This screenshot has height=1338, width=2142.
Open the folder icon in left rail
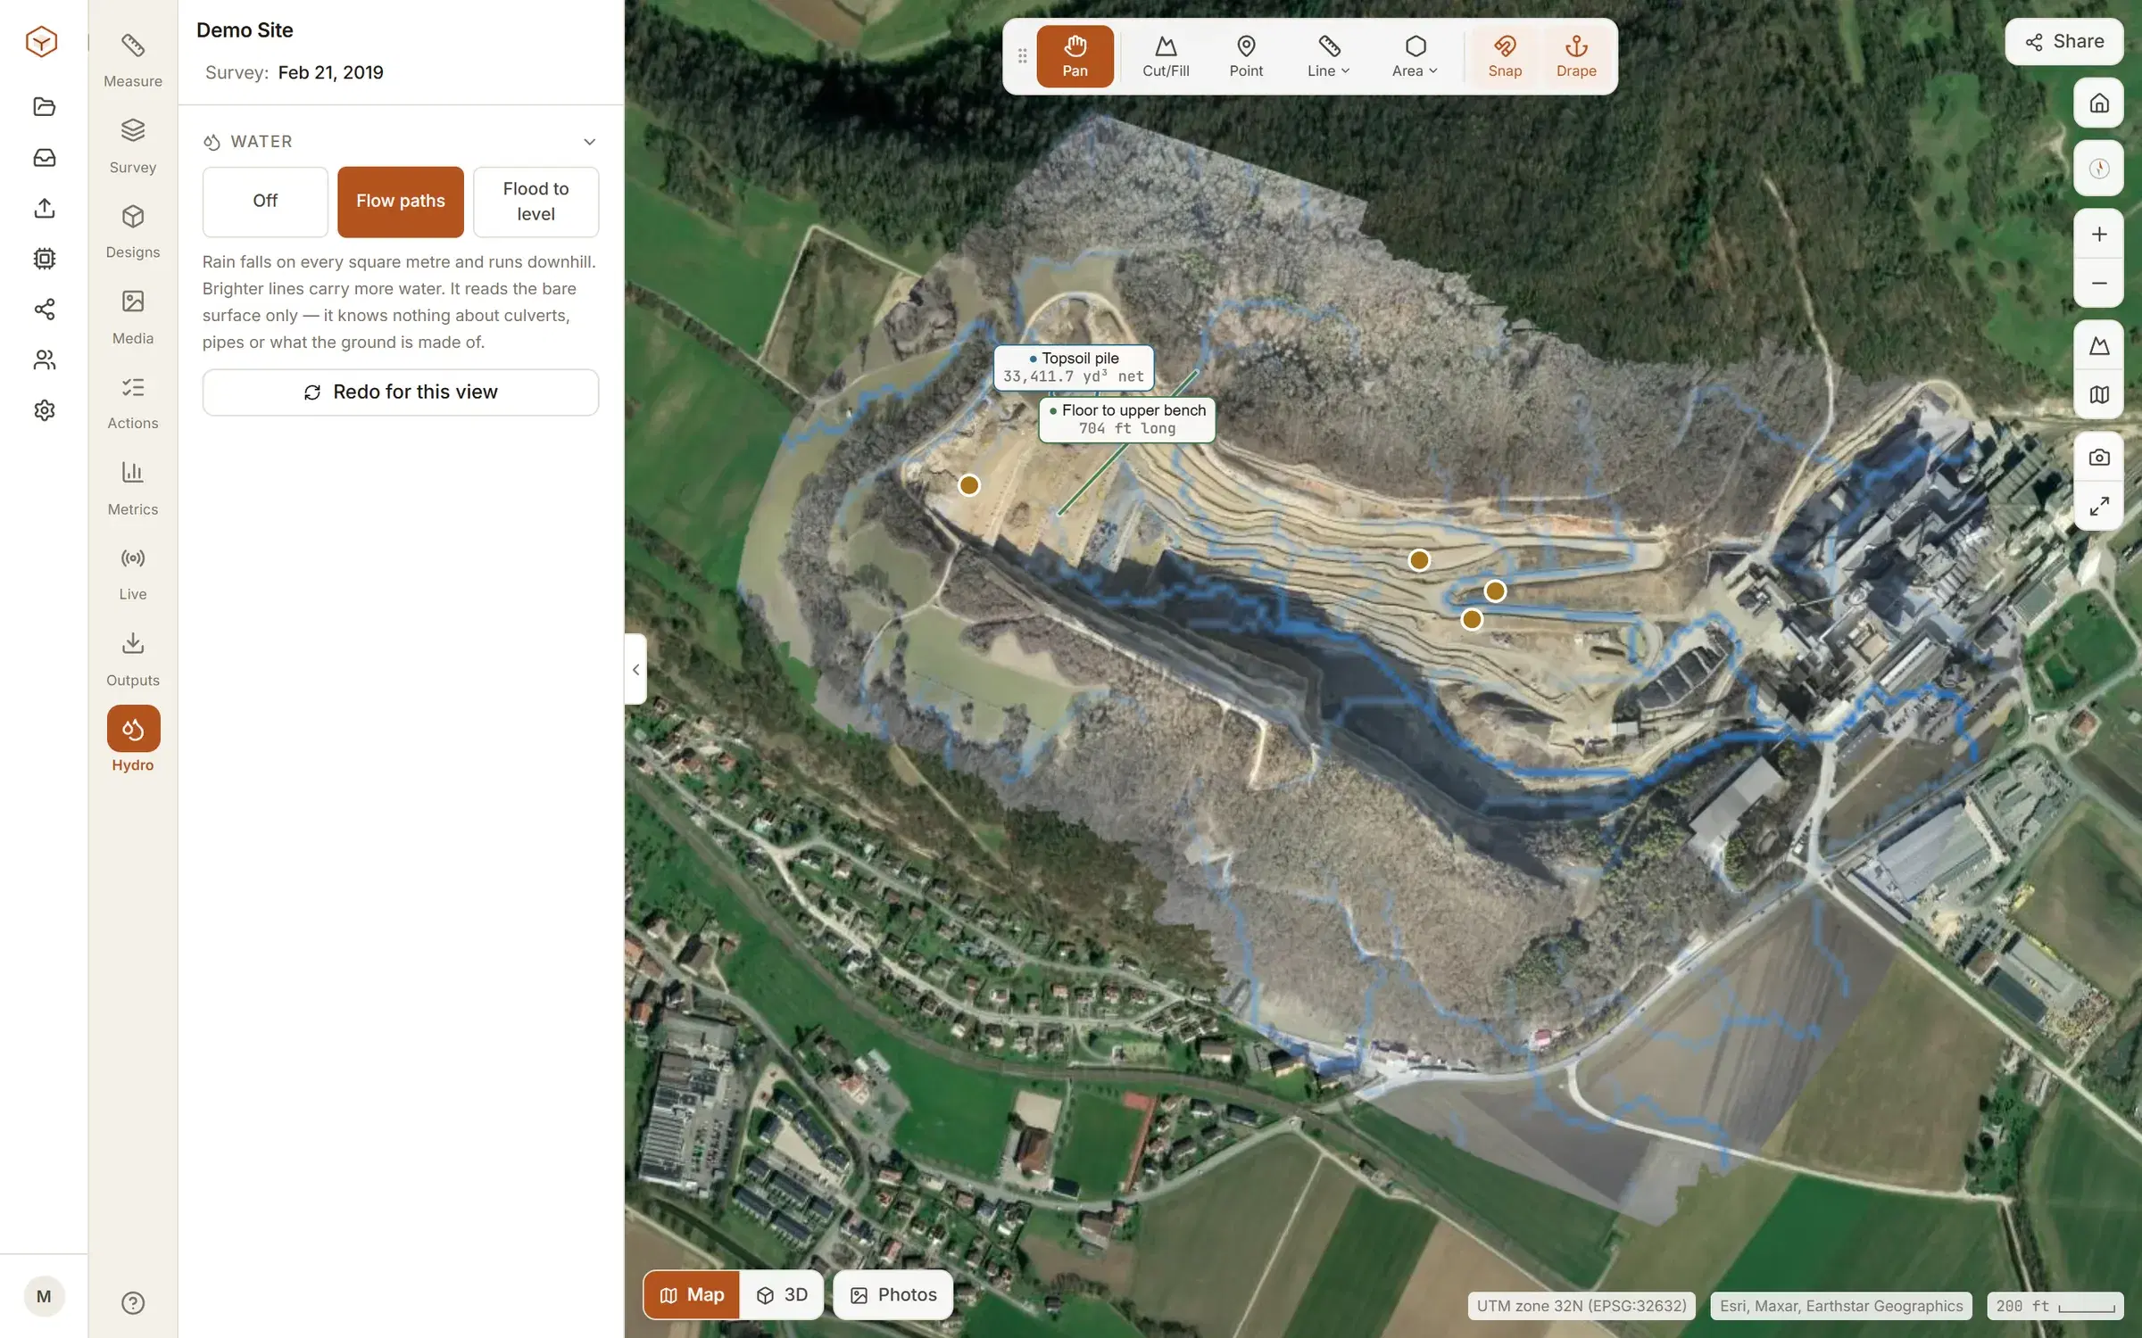(x=44, y=107)
